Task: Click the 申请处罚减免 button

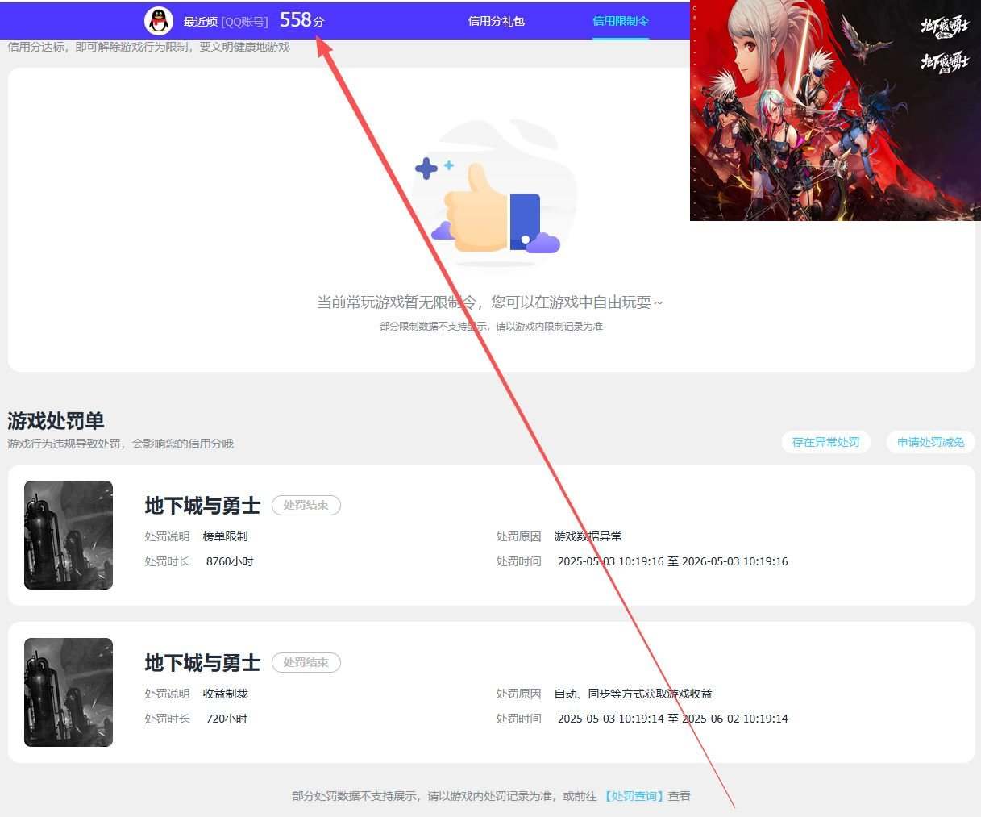Action: click(x=931, y=442)
